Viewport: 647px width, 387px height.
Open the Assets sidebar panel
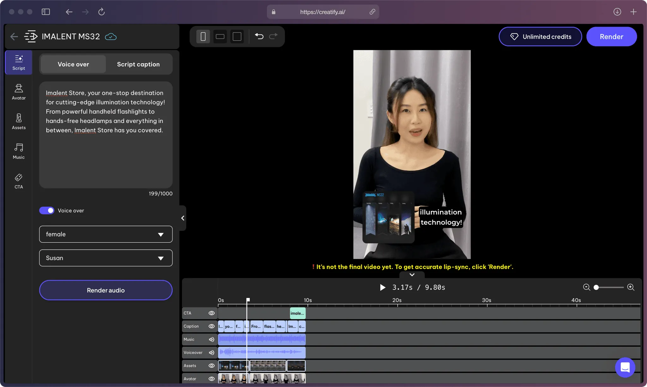coord(19,122)
